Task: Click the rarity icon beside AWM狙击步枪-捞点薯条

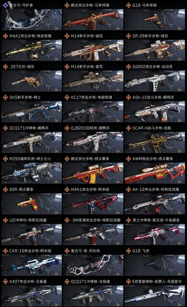Action: click(x=128, y=159)
